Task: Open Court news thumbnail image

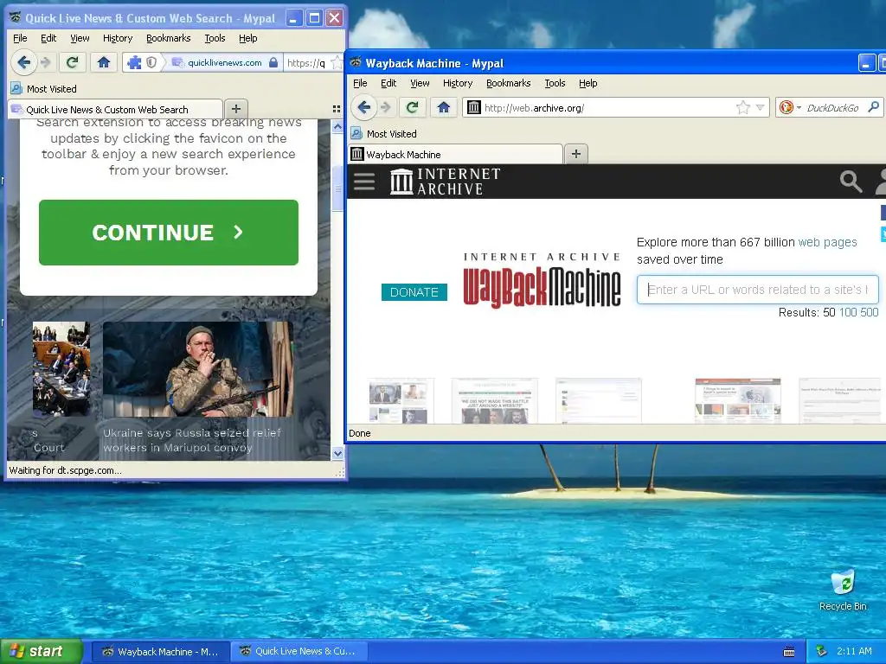Action: click(x=61, y=368)
